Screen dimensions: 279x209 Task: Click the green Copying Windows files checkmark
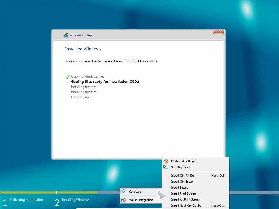point(68,76)
